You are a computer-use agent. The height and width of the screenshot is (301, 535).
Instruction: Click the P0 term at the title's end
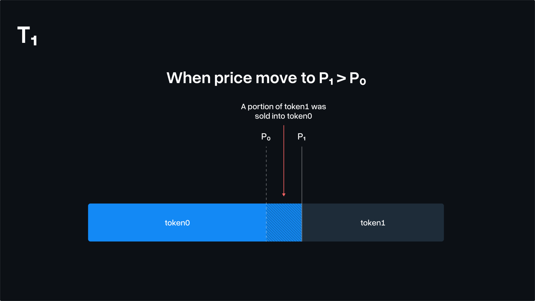point(358,78)
